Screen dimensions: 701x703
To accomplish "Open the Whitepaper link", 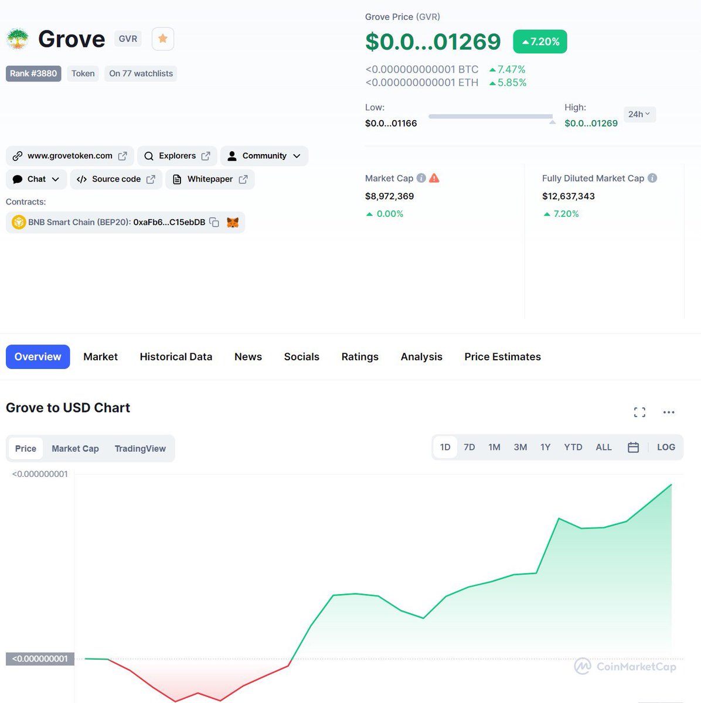I will tap(209, 179).
